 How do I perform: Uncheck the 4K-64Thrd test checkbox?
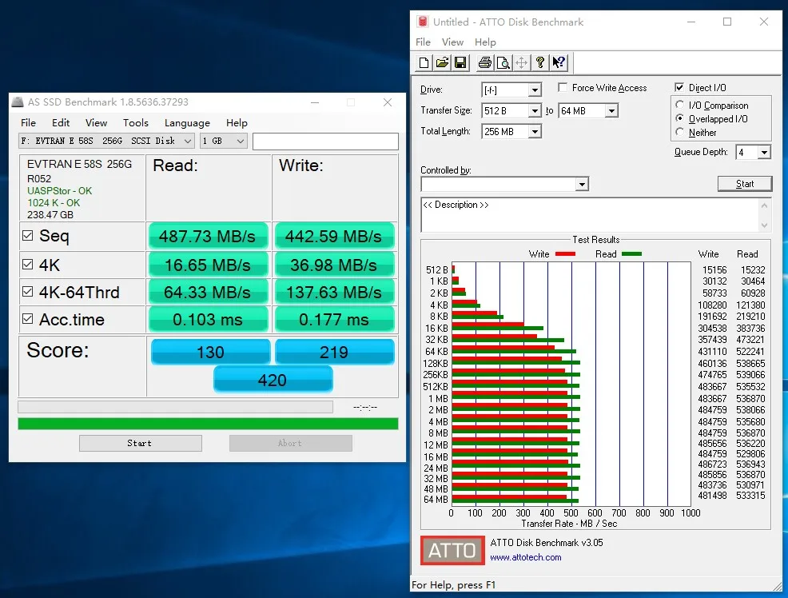click(28, 292)
